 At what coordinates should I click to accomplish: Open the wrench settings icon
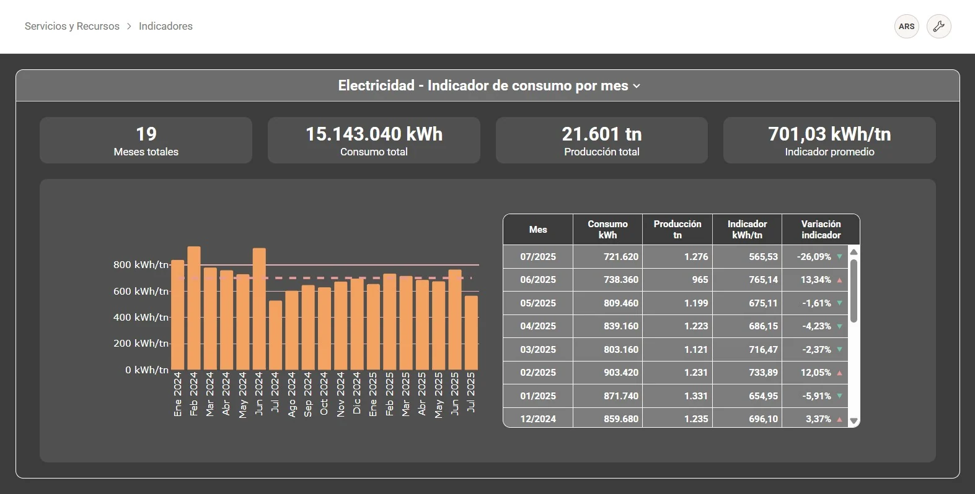938,27
